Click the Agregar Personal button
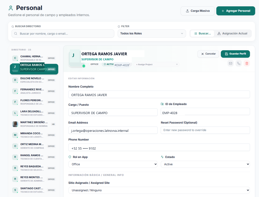The image size is (259, 197). tap(236, 11)
